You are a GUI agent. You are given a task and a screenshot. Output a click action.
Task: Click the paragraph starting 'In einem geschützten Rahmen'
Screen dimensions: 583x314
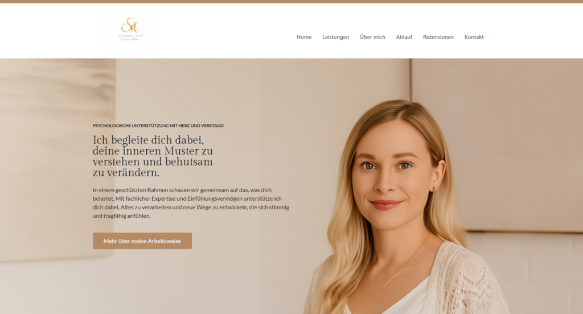tap(191, 203)
